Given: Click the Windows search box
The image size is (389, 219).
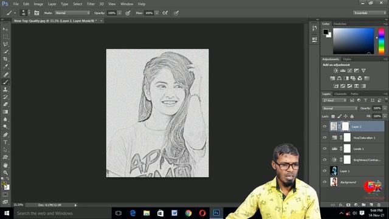Looking at the screenshot, I should [x=61, y=214].
